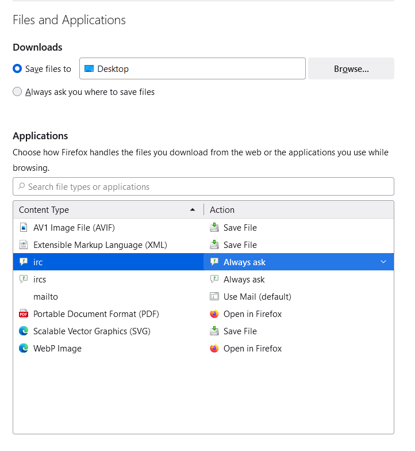The image size is (415, 451).
Task: Sort by the Content Type column header
Action: 108,209
